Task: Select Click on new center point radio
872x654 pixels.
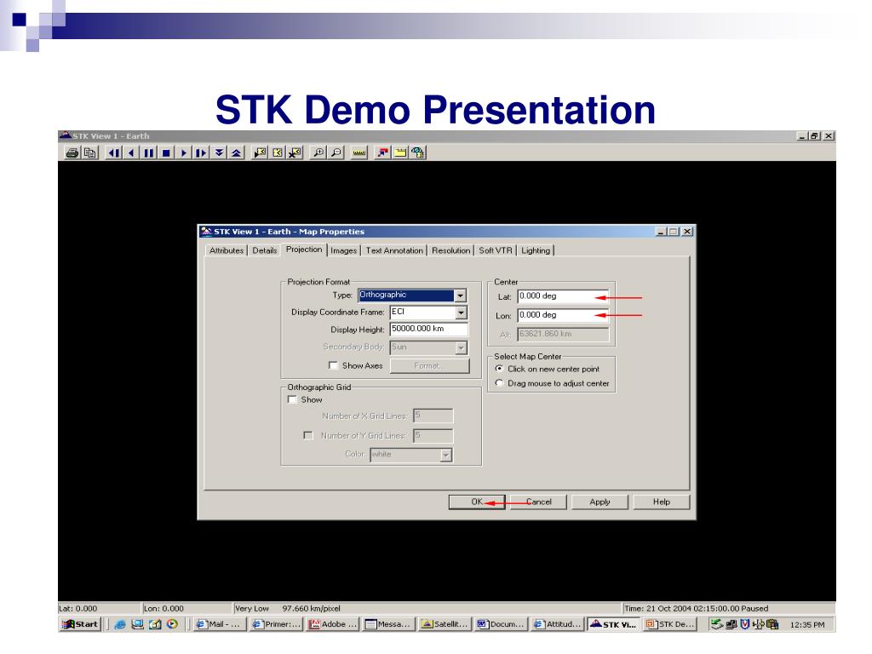Action: (x=499, y=369)
